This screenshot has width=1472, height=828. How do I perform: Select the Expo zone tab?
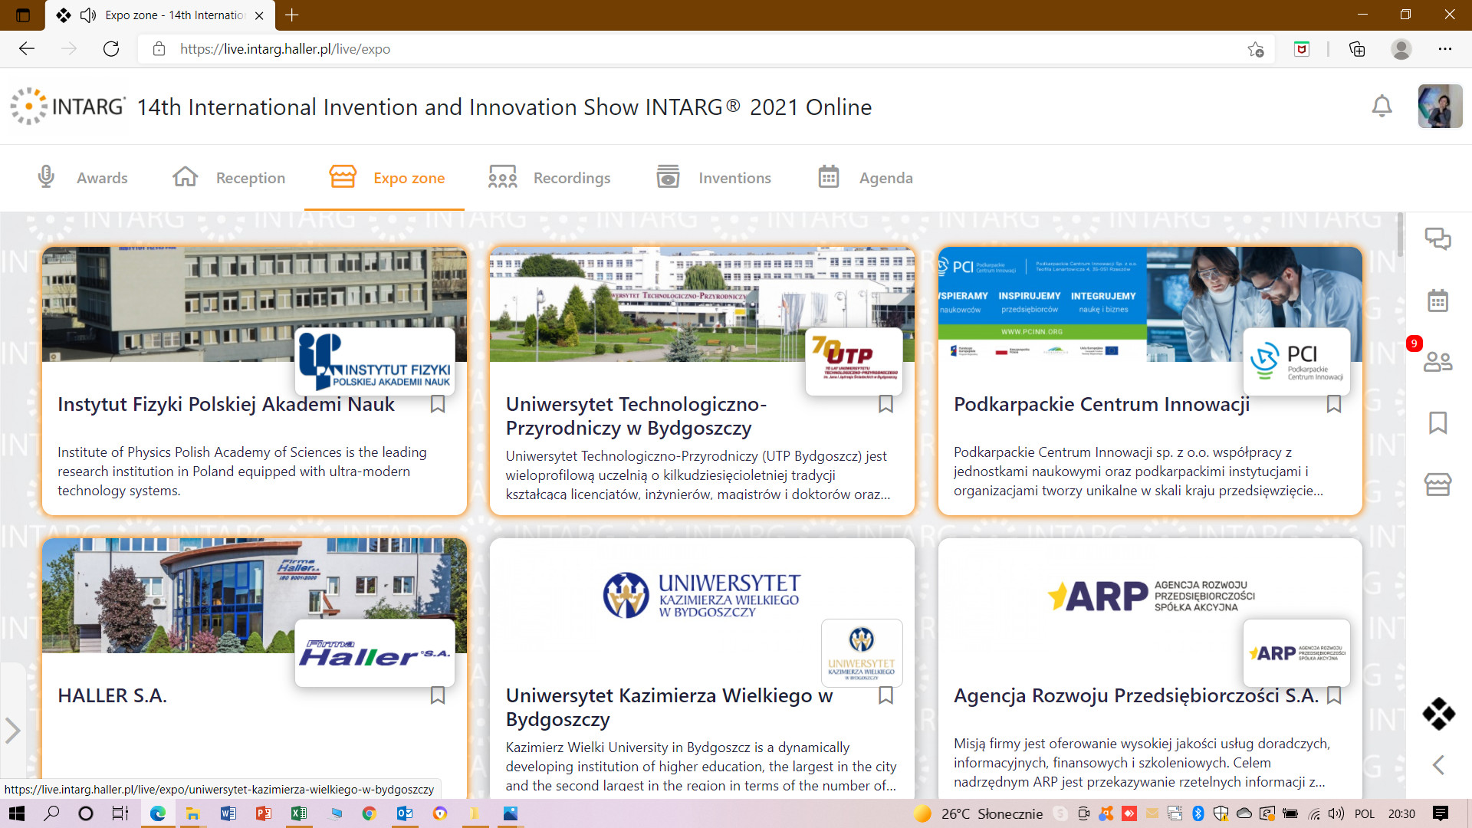(x=386, y=178)
